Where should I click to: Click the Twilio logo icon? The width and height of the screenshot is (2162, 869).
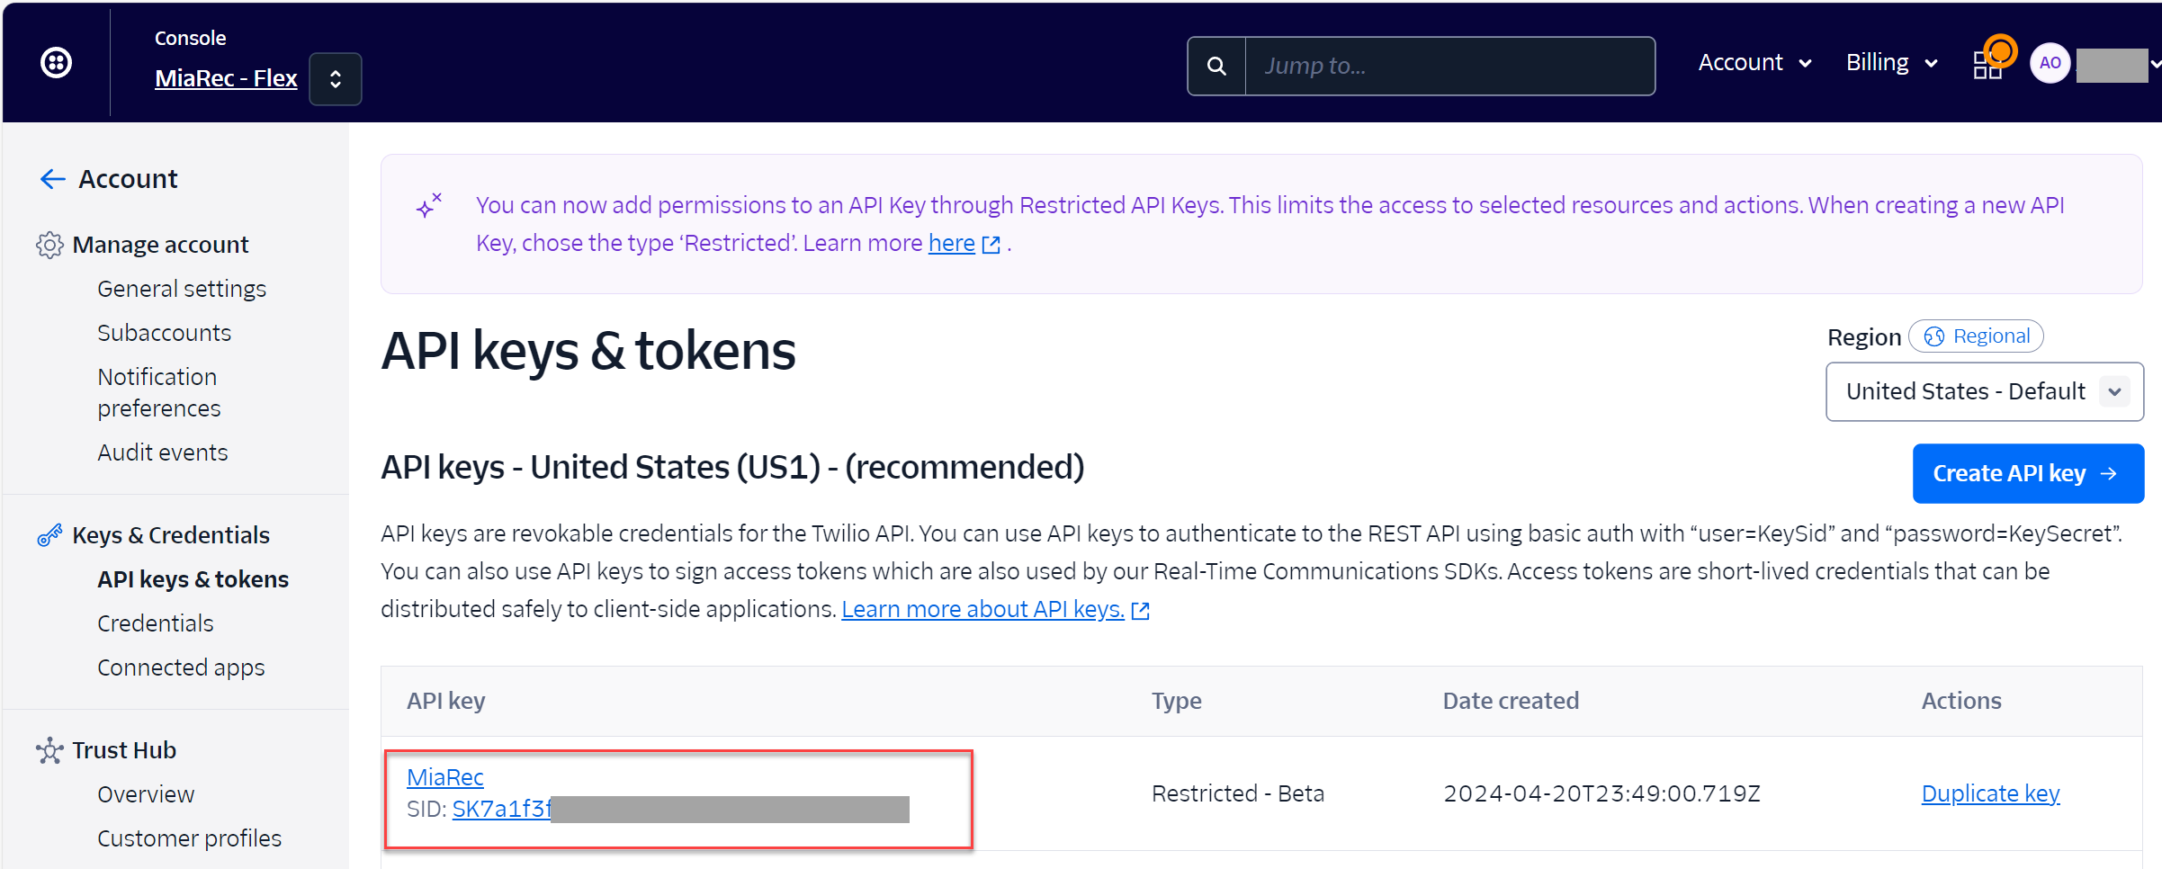56,63
